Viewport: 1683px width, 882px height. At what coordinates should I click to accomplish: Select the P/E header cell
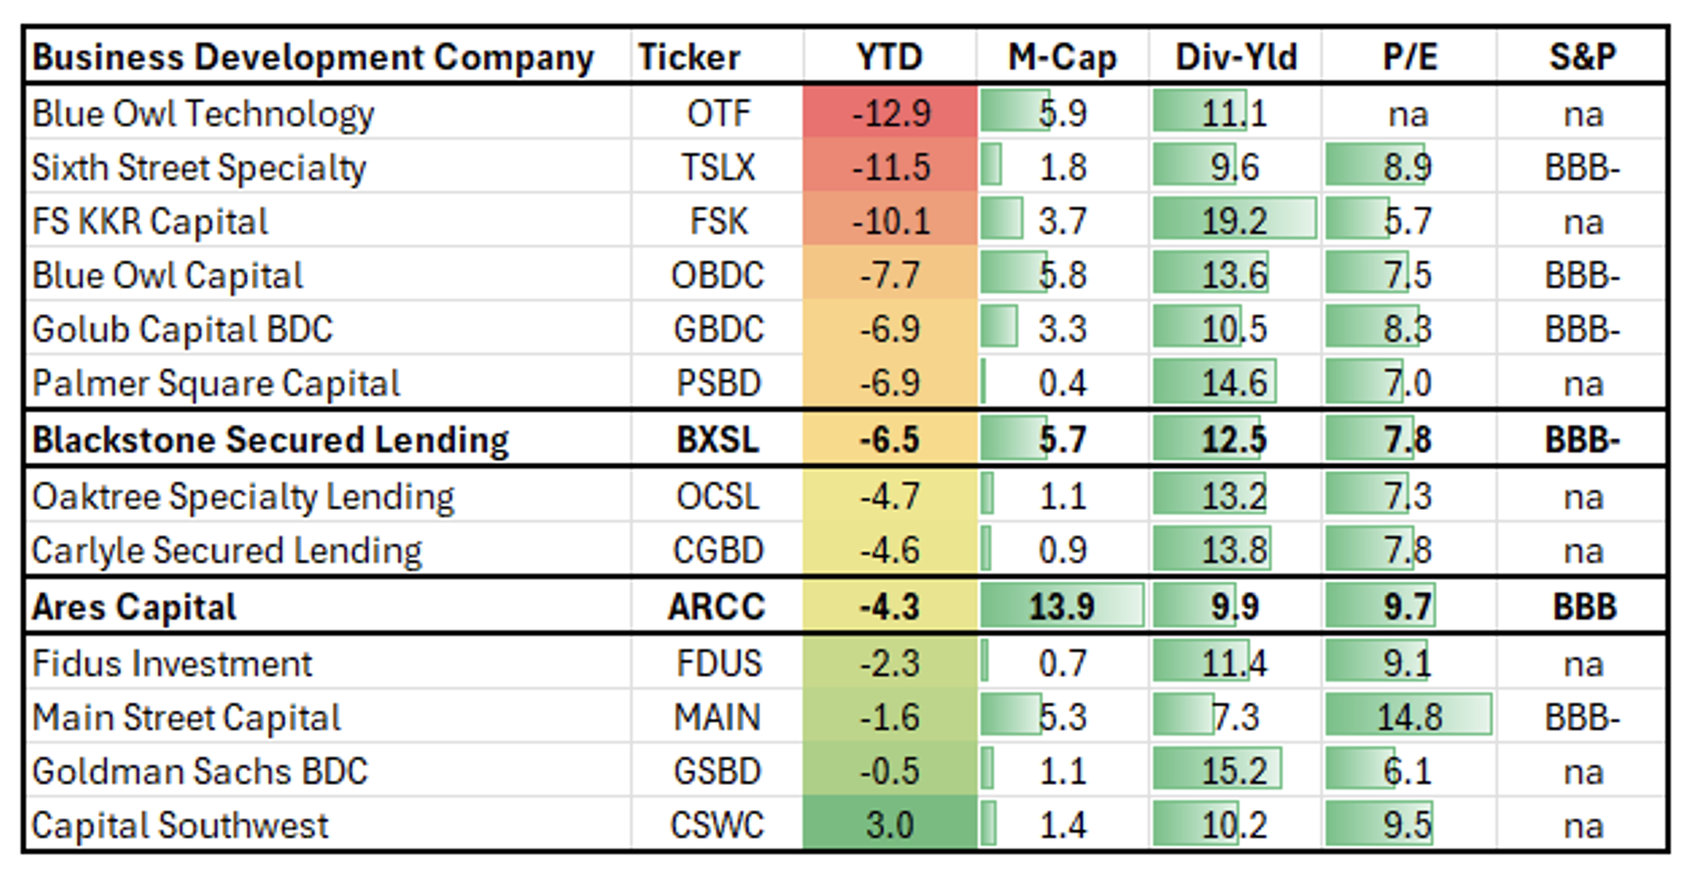pos(1409,58)
